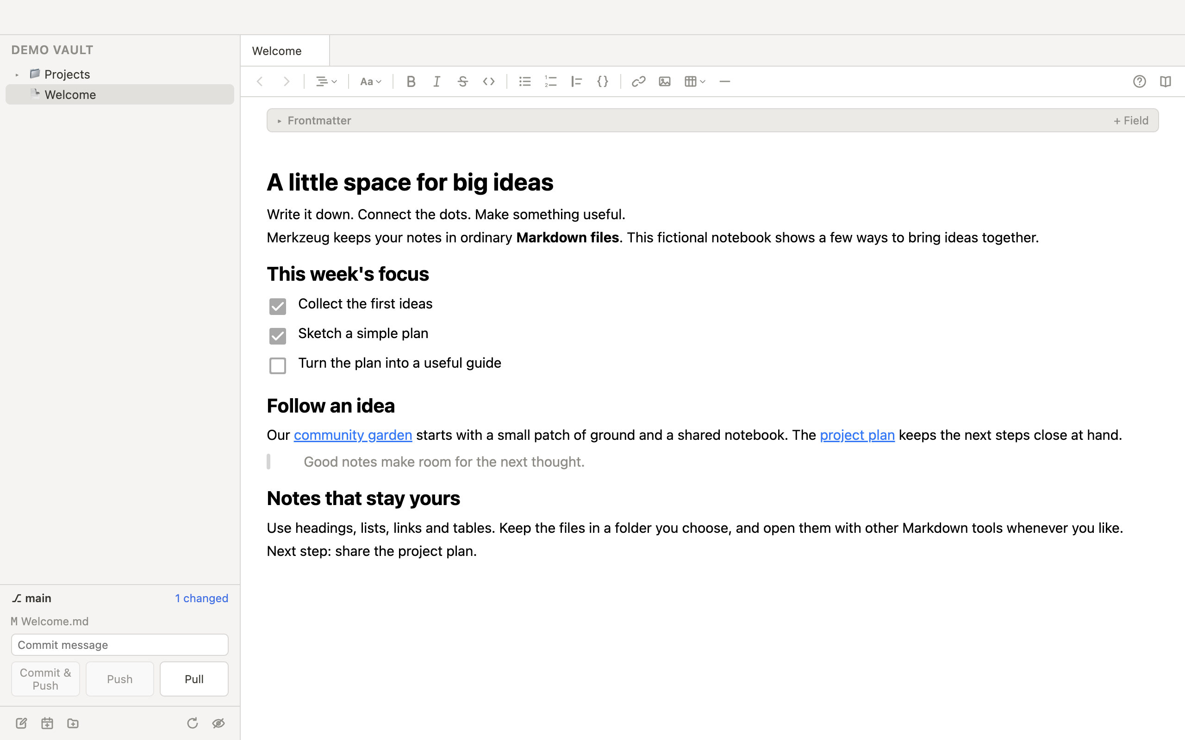The width and height of the screenshot is (1185, 740).
Task: Uncheck 'Sketch a simple plan'
Action: click(278, 336)
